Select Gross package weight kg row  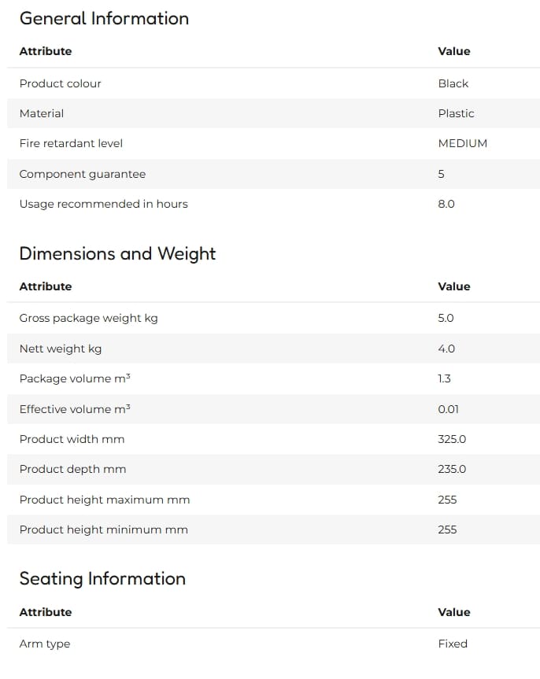coord(273,319)
